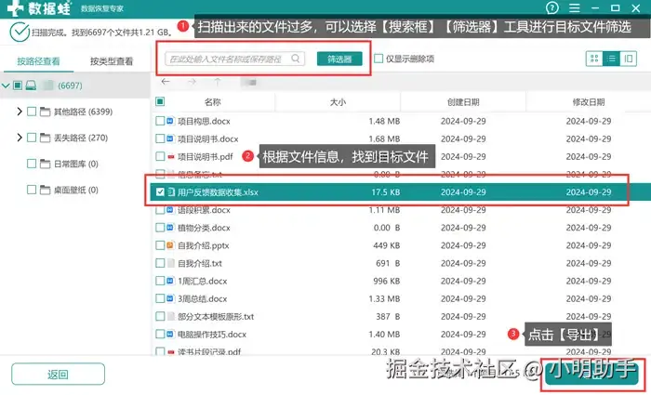Click the text file icon of 自我介绍.txt
This screenshot has width=651, height=395.
(170, 263)
